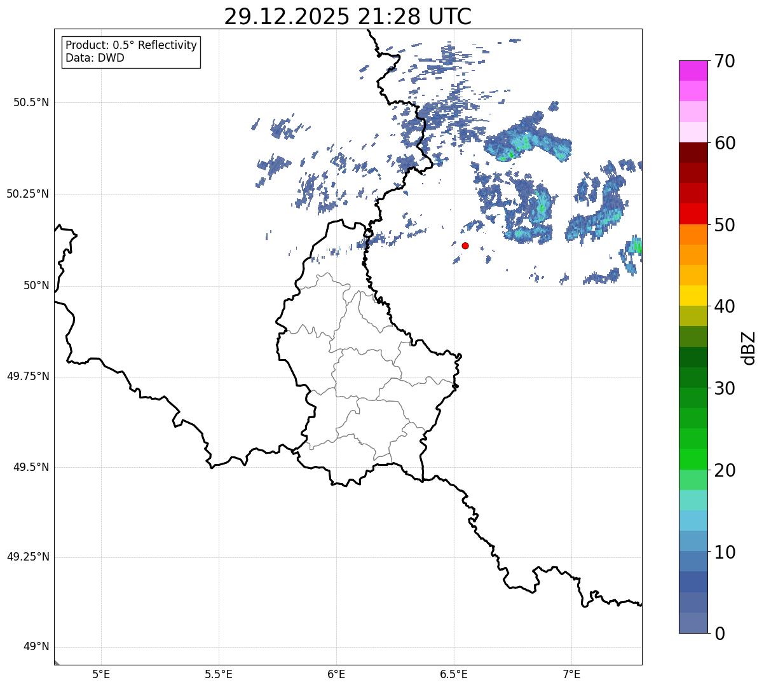This screenshot has height=687, width=764.
Task: Click the magenta swatch at the colorbar top
Action: (x=693, y=71)
